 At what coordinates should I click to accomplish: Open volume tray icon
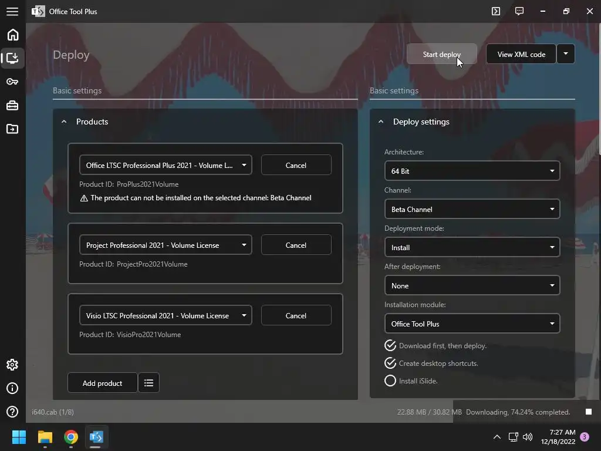528,437
